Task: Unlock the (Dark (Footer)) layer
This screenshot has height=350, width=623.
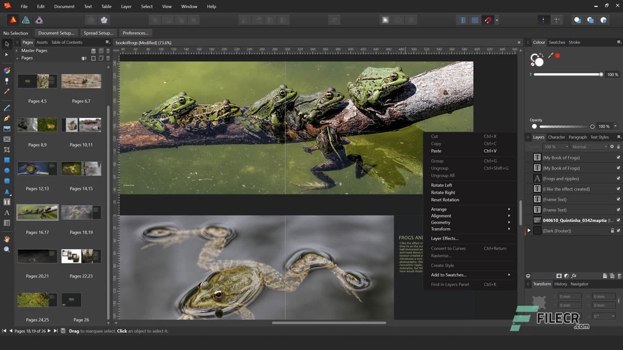Action: click(612, 231)
